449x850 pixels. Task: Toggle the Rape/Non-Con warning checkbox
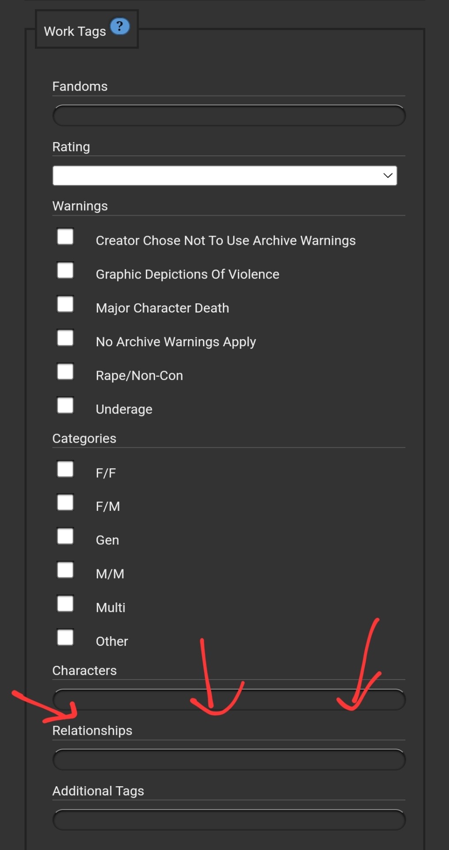click(x=65, y=372)
